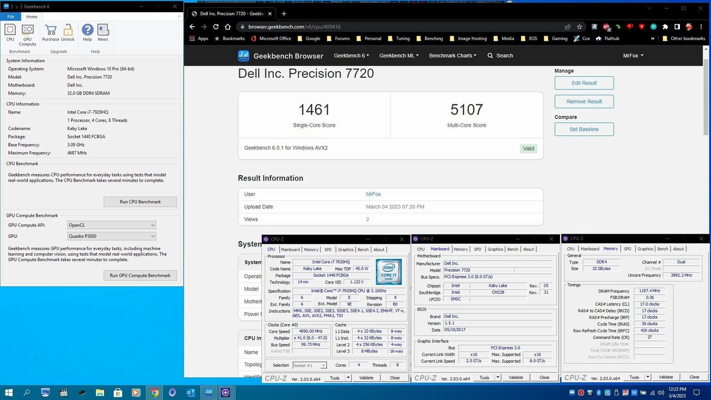Expand the GPU Compute API dropdown

coord(112,225)
